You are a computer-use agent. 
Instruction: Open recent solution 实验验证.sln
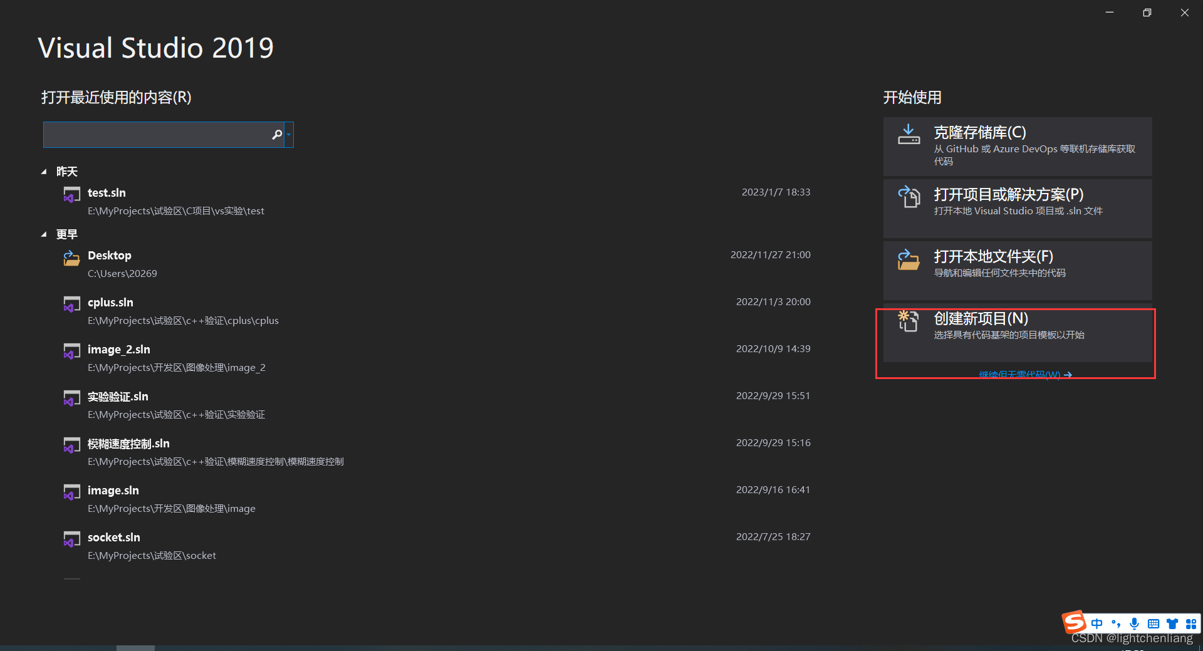click(x=437, y=405)
